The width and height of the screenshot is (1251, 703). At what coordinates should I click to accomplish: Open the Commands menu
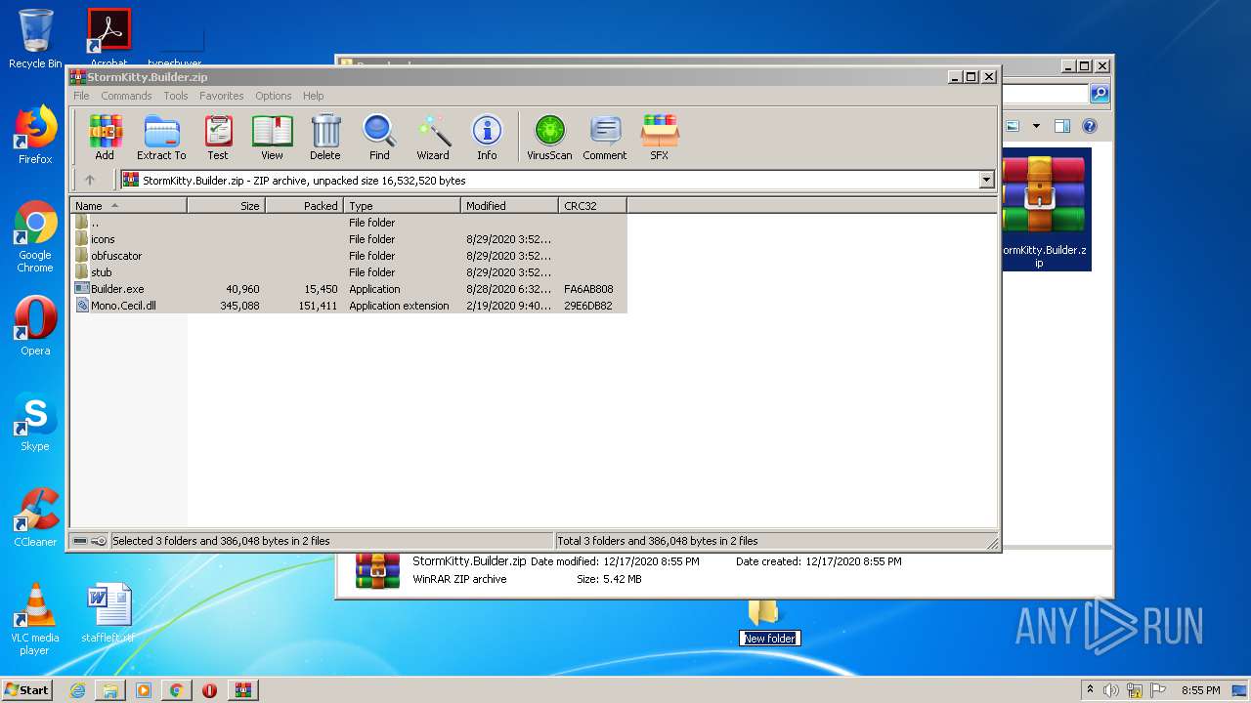point(126,96)
